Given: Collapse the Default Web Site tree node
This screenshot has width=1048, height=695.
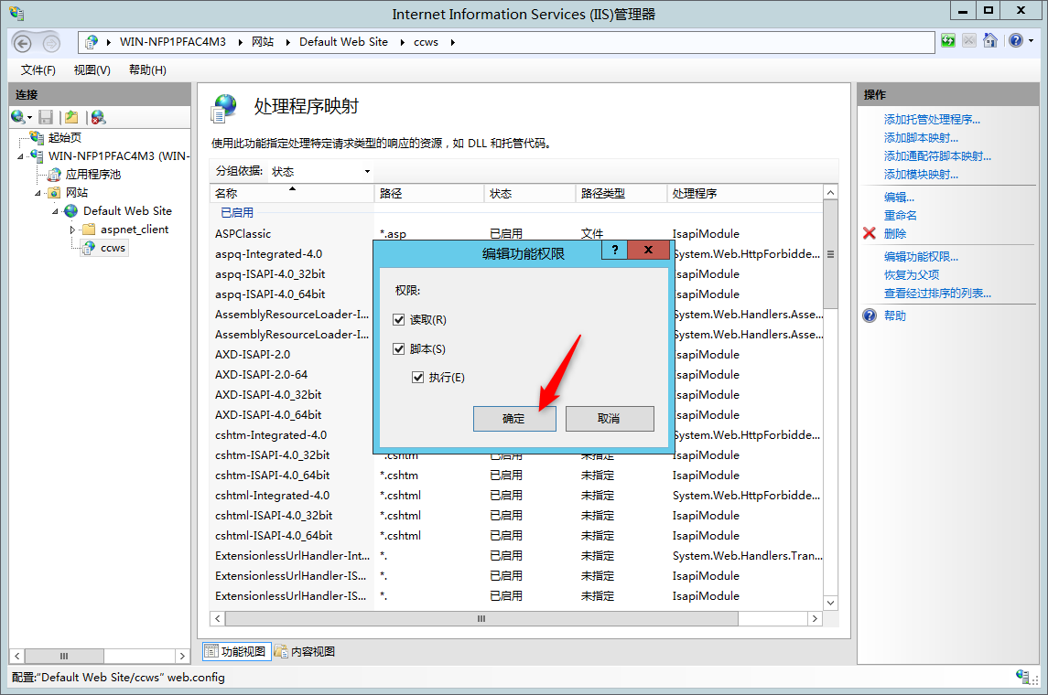Looking at the screenshot, I should [x=55, y=211].
